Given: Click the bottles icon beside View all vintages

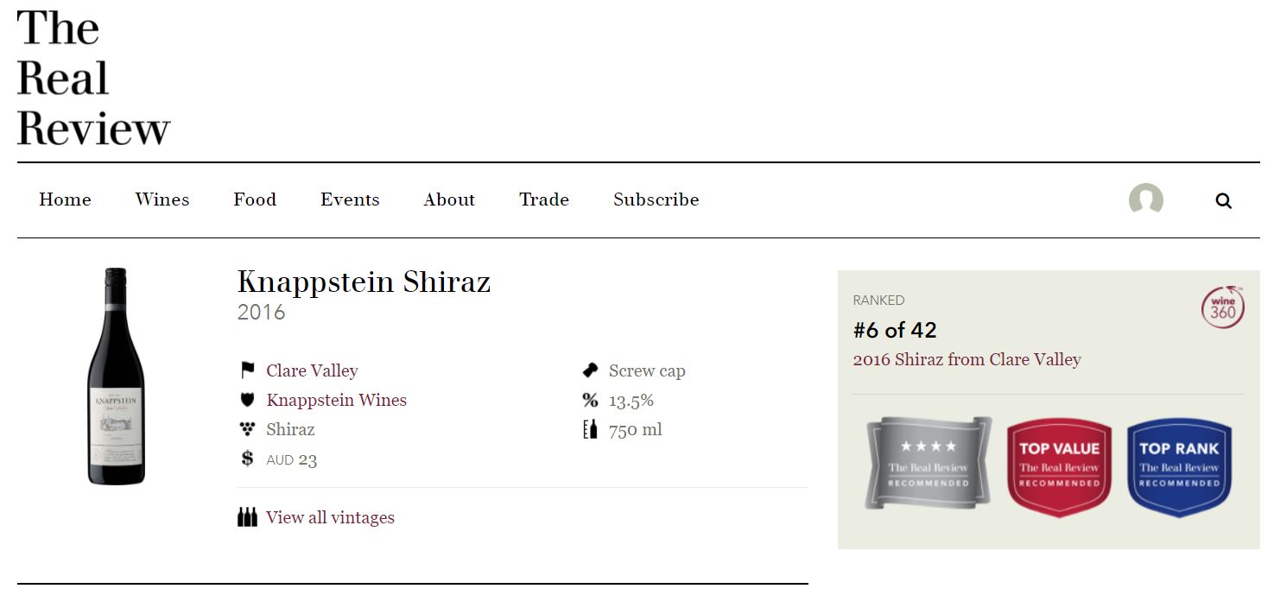Looking at the screenshot, I should tap(247, 517).
